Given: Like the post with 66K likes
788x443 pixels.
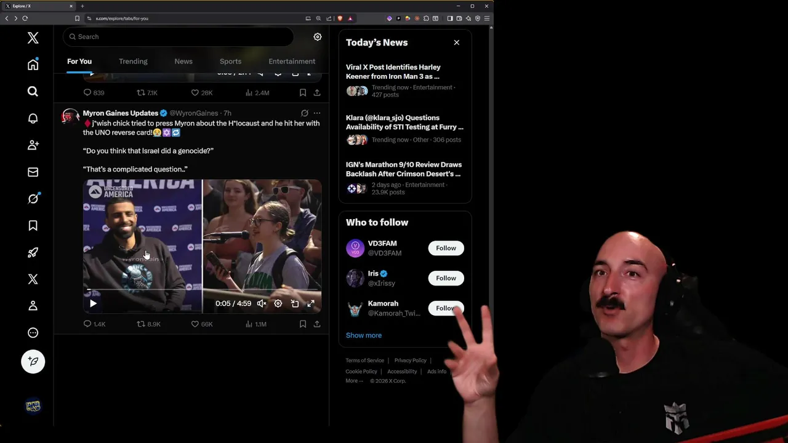Looking at the screenshot, I should pos(201,324).
